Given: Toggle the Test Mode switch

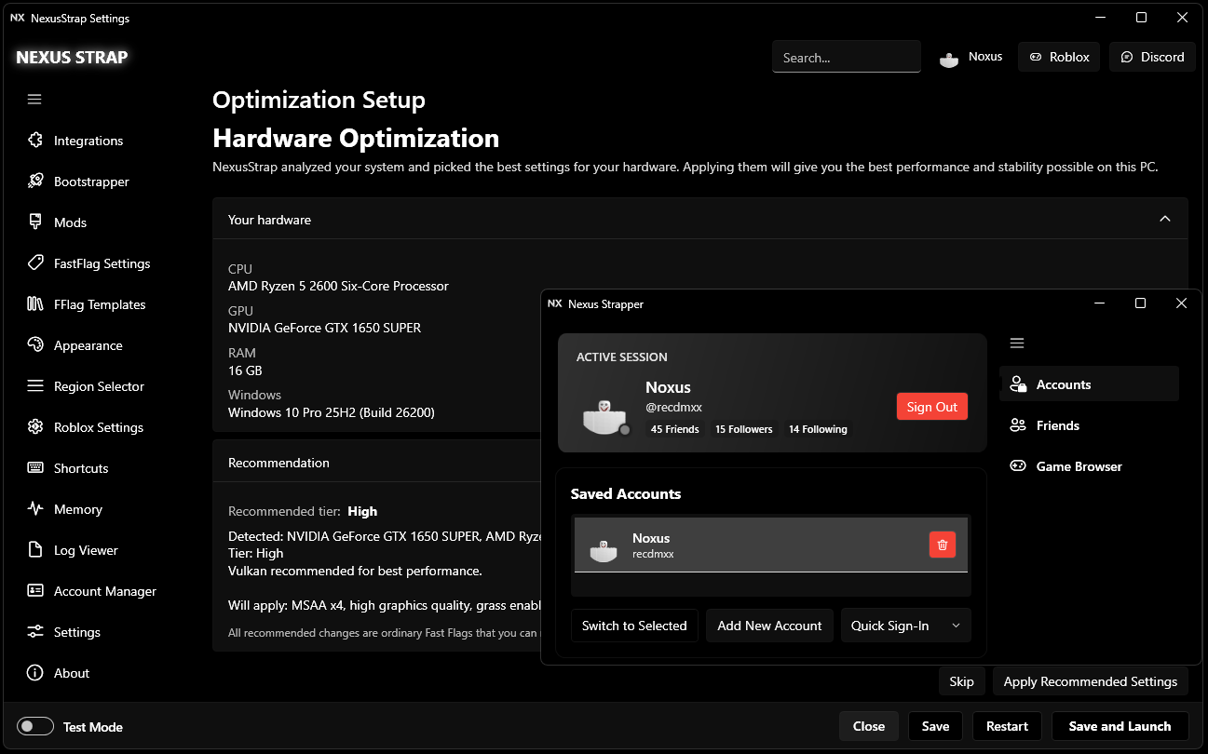Looking at the screenshot, I should [35, 727].
